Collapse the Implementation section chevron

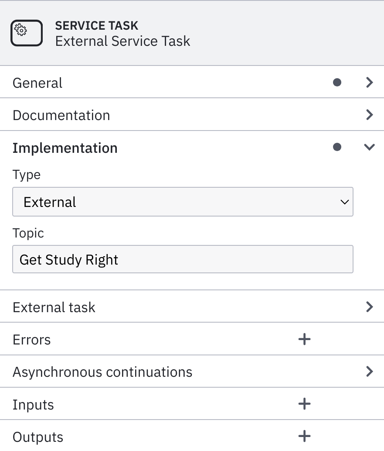(369, 147)
